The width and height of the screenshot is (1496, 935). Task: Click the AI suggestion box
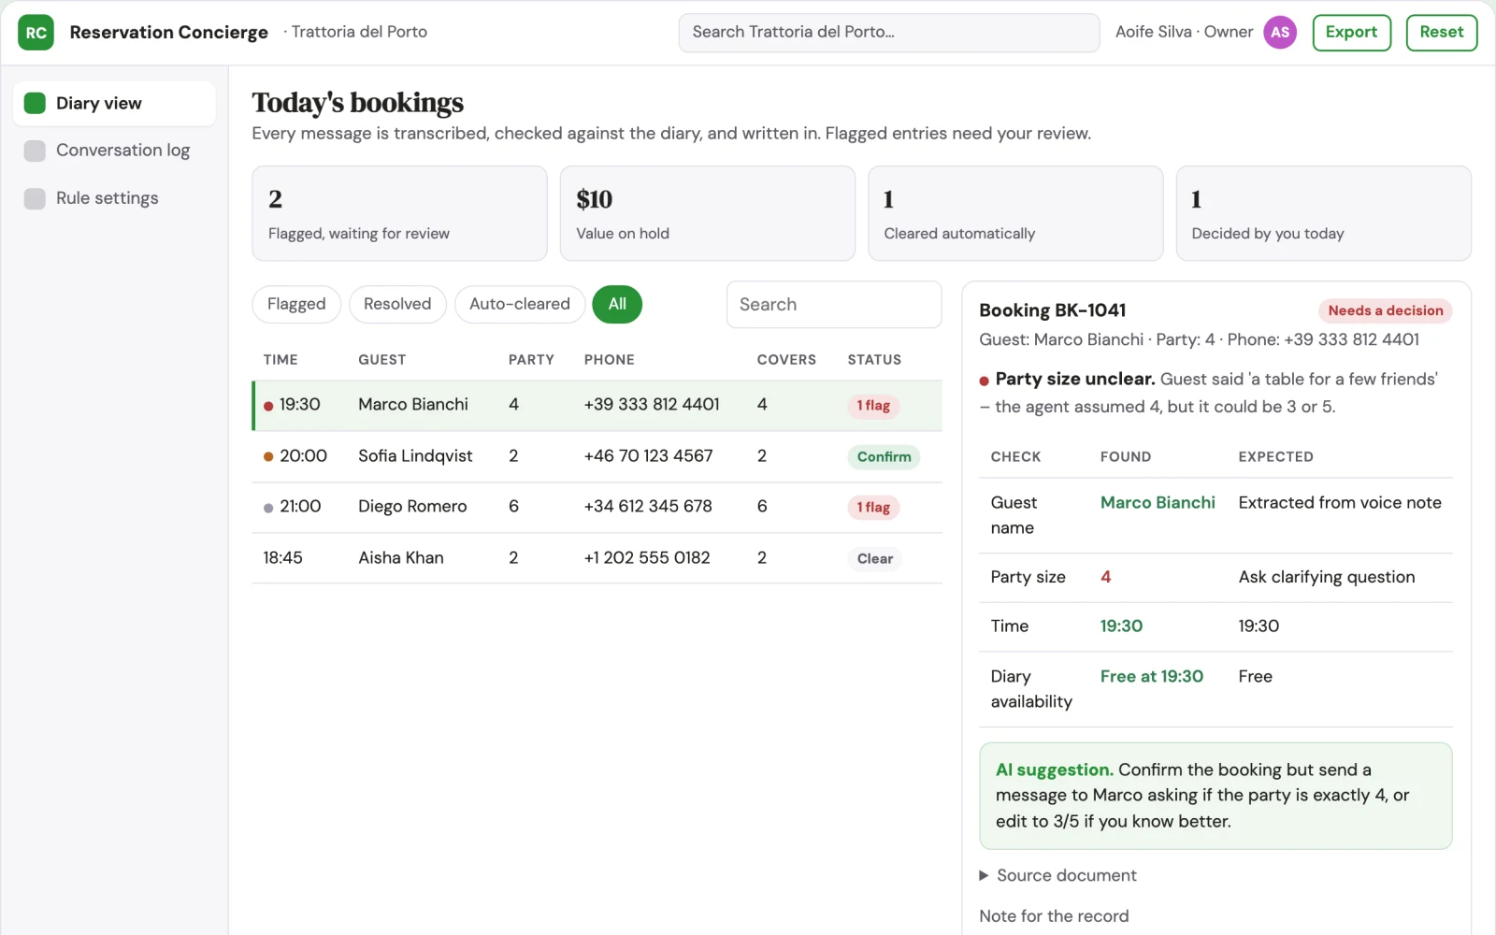[1215, 797]
